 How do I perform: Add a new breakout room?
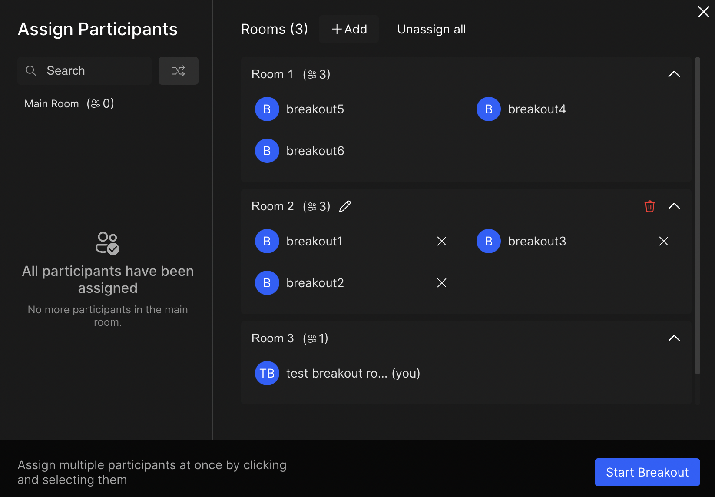[349, 29]
